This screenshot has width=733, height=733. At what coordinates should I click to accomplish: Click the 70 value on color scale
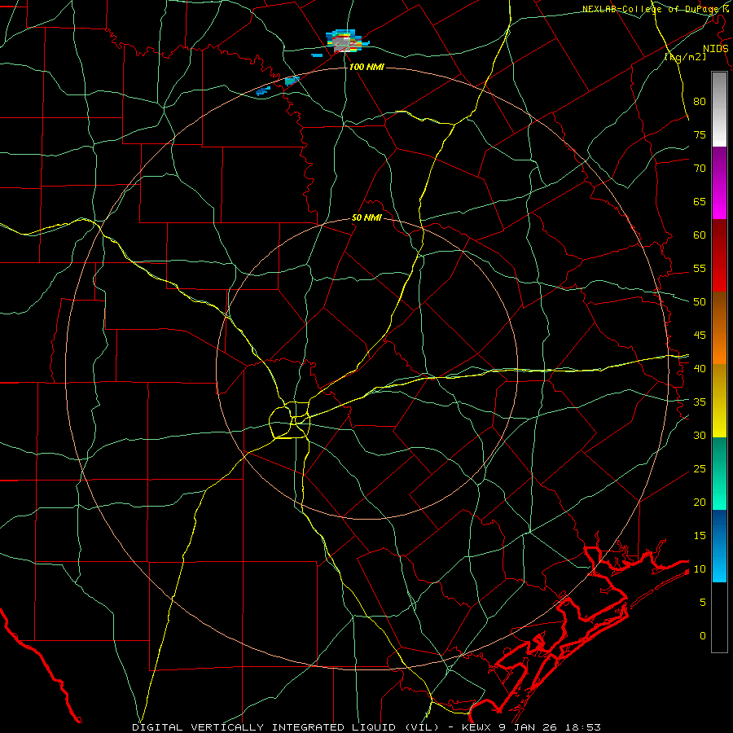700,169
